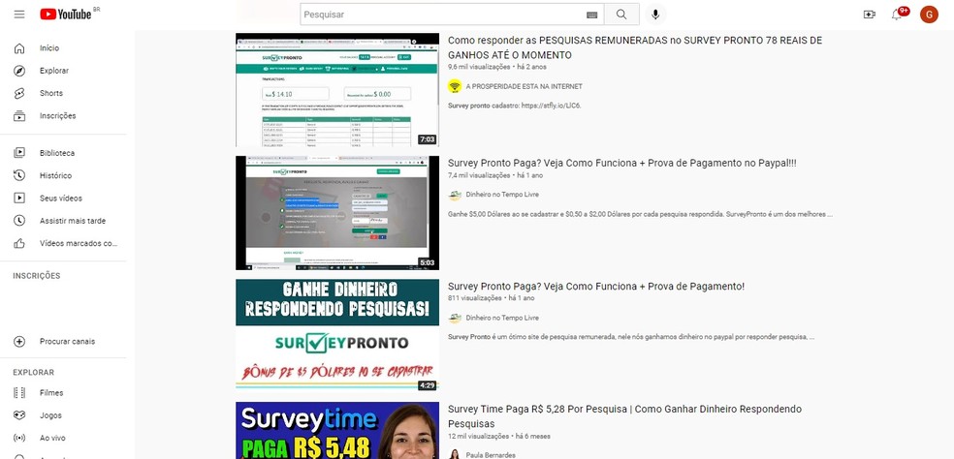This screenshot has width=954, height=459.
Task: Open the notifications bell
Action: click(897, 14)
